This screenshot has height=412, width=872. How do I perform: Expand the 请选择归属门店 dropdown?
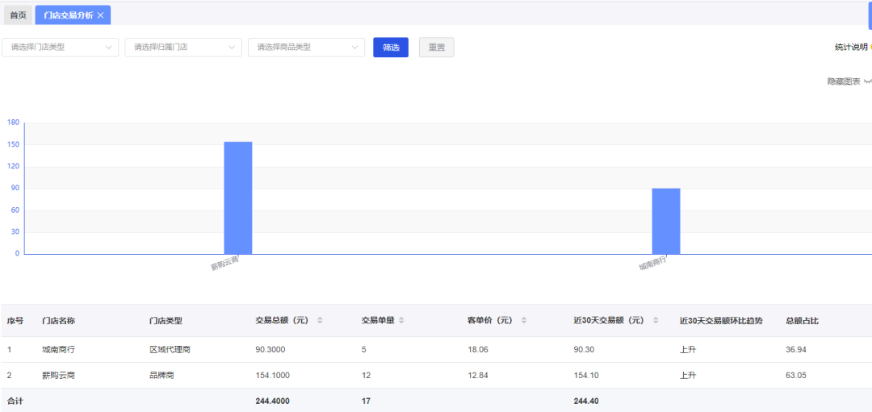pos(183,48)
